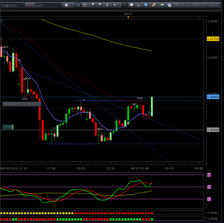224x223 pixels.
Task: Click the chart edit pencil icon
Action: click(132, 5)
